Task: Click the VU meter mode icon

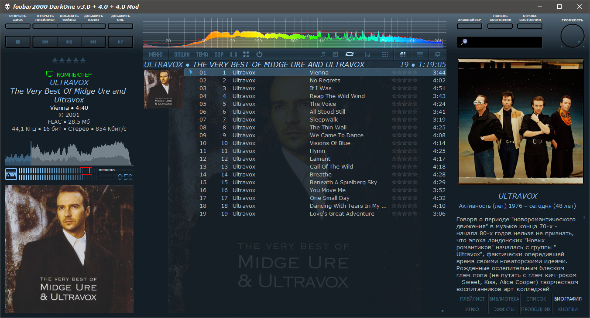Action: pyautogui.click(x=11, y=174)
